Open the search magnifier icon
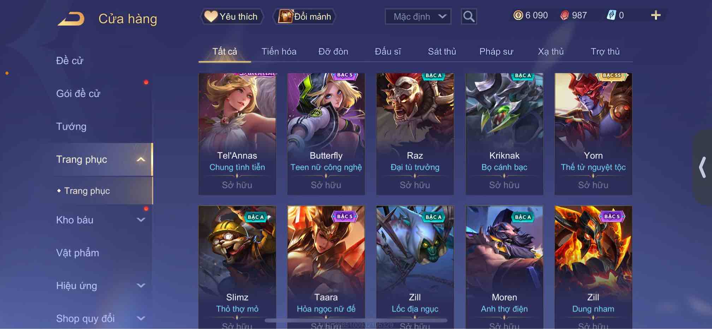This screenshot has height=329, width=712. point(469,16)
